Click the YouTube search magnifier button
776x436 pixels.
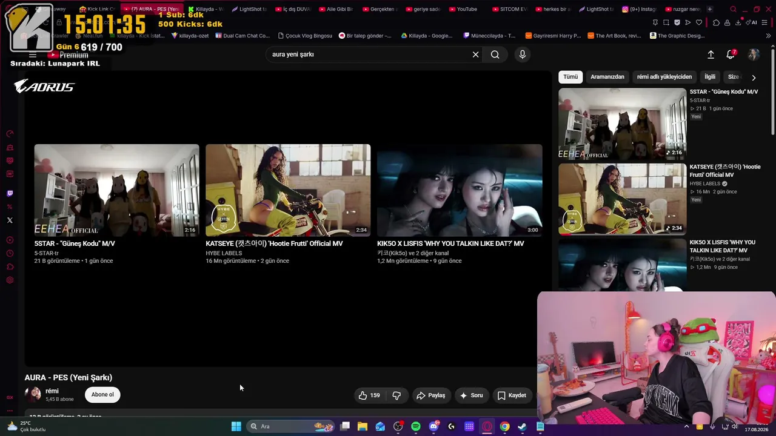coord(495,54)
